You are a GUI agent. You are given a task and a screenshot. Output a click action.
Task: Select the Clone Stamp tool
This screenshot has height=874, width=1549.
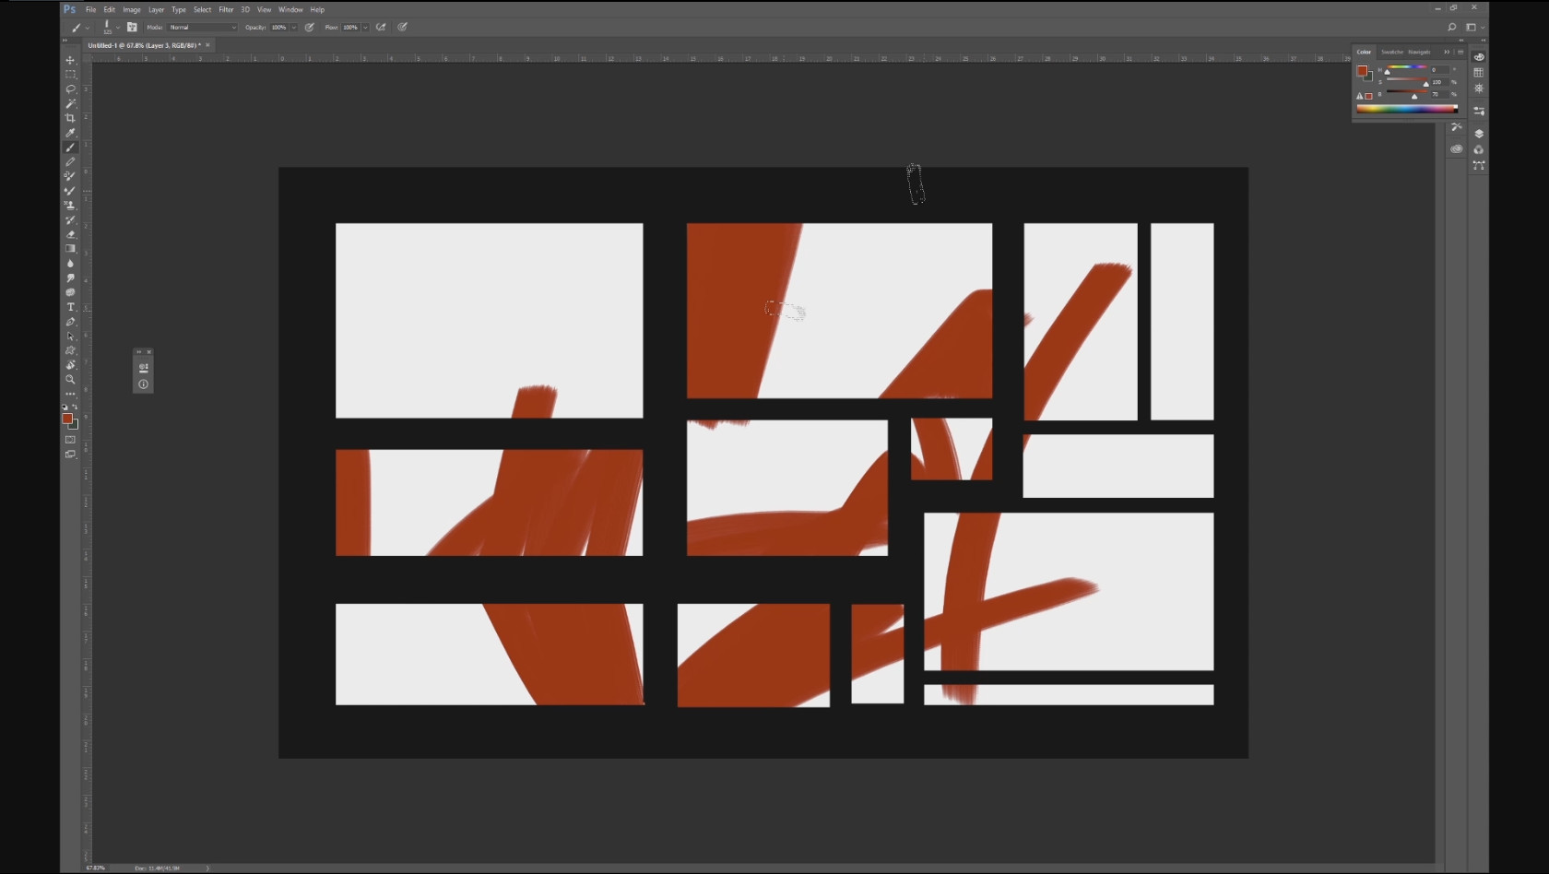(x=69, y=205)
